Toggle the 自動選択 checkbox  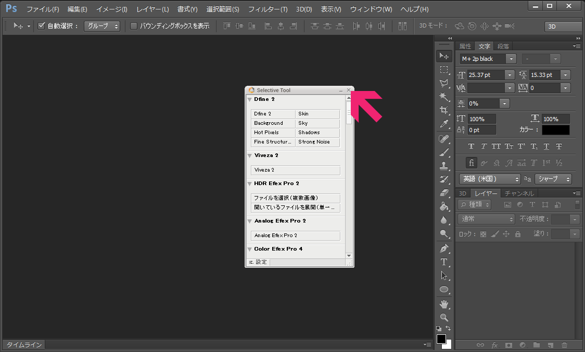pos(42,25)
